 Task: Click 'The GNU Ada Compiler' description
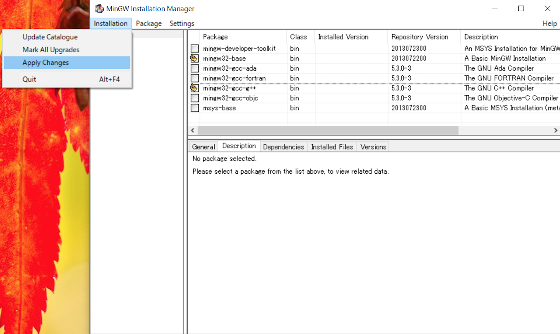pos(499,68)
